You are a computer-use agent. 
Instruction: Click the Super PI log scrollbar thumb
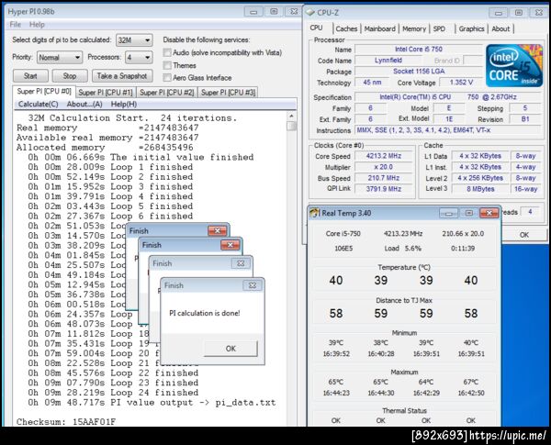tap(291, 126)
